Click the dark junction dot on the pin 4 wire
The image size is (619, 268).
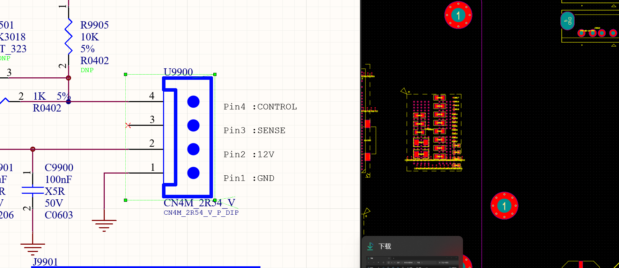coord(68,101)
